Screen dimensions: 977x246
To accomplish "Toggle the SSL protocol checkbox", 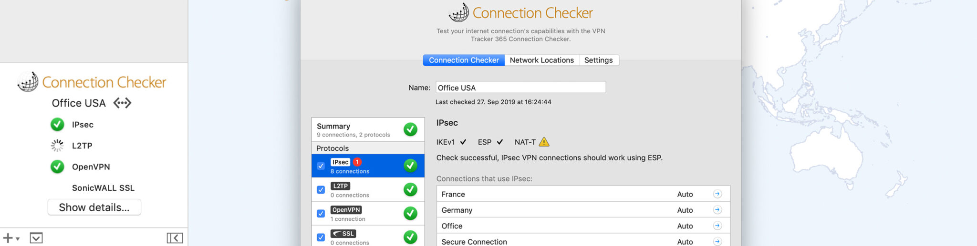I will [x=321, y=237].
